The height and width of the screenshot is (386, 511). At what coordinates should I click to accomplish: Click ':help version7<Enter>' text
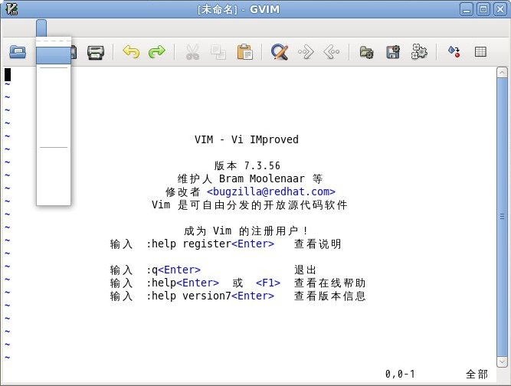[x=210, y=296]
